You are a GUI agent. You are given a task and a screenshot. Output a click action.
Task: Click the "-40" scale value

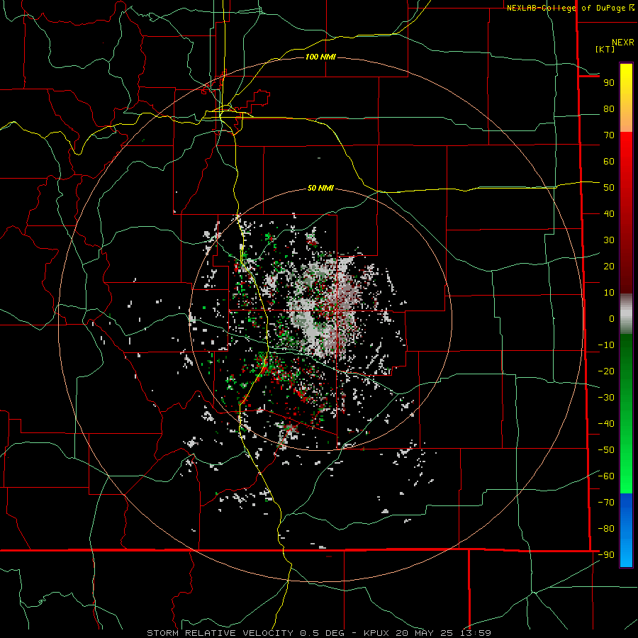(x=606, y=424)
